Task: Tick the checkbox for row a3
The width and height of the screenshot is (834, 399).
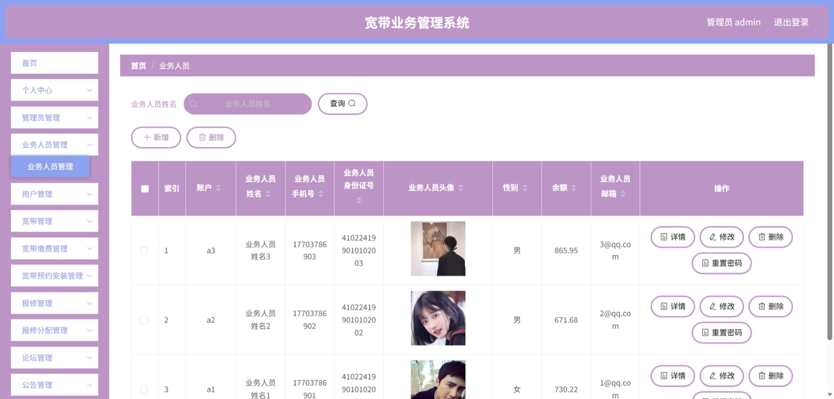Action: point(144,251)
